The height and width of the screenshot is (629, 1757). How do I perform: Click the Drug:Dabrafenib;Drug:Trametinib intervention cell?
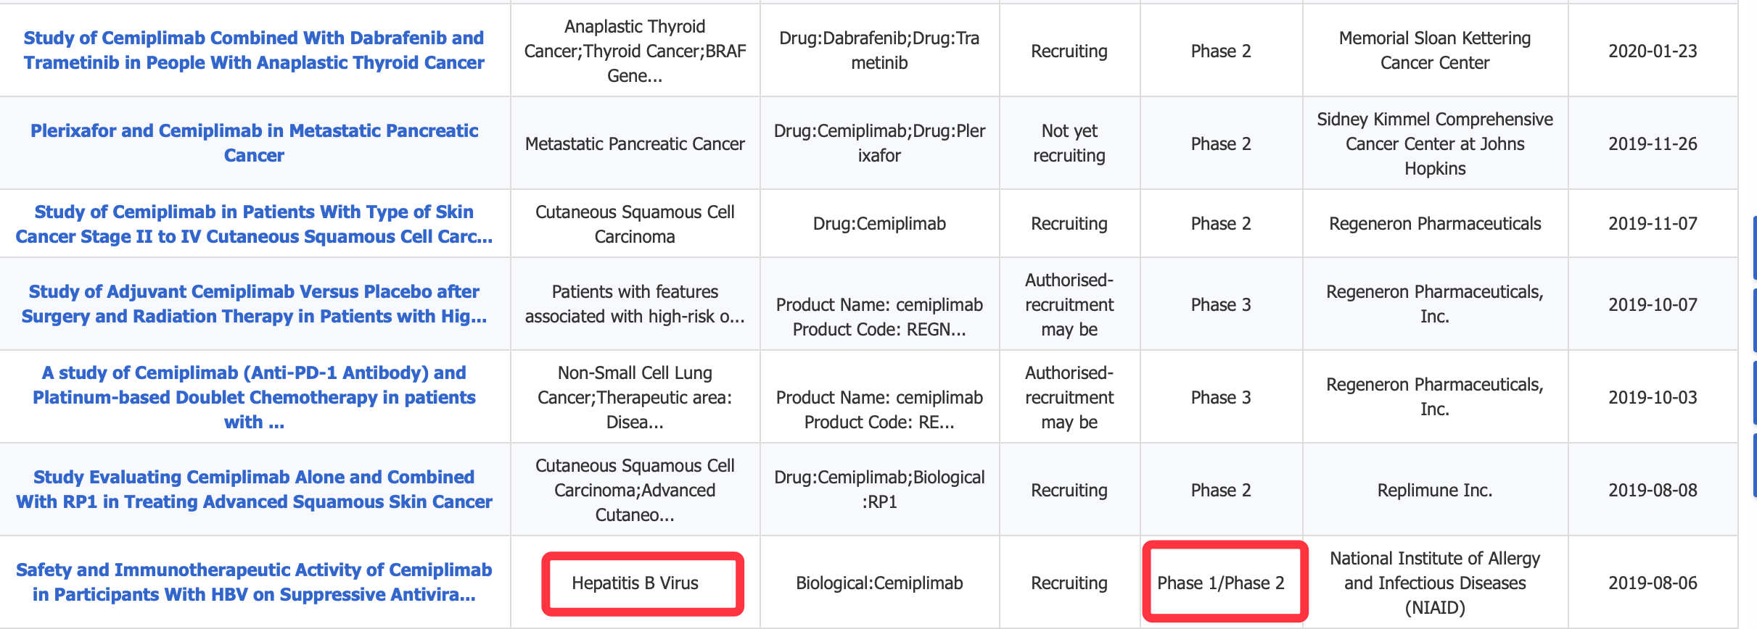pyautogui.click(x=879, y=50)
